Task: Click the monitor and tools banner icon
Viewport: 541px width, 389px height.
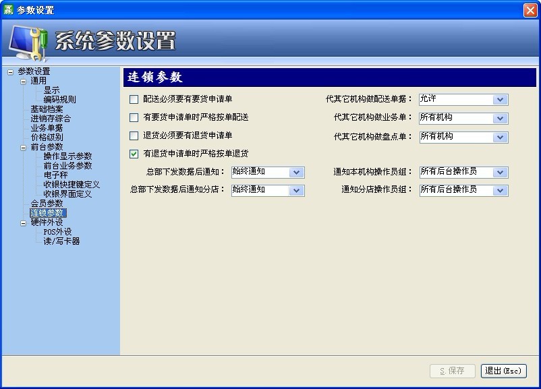Action: [x=28, y=43]
